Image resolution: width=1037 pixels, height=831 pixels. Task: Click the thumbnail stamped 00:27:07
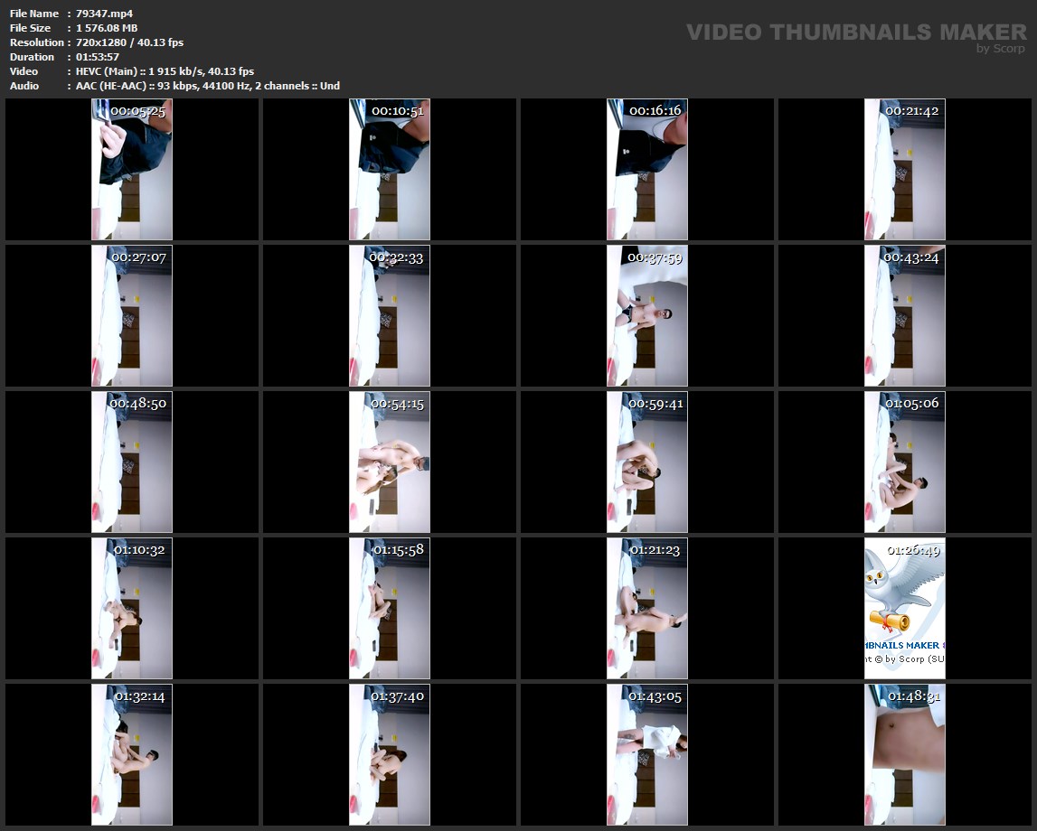pyautogui.click(x=132, y=316)
